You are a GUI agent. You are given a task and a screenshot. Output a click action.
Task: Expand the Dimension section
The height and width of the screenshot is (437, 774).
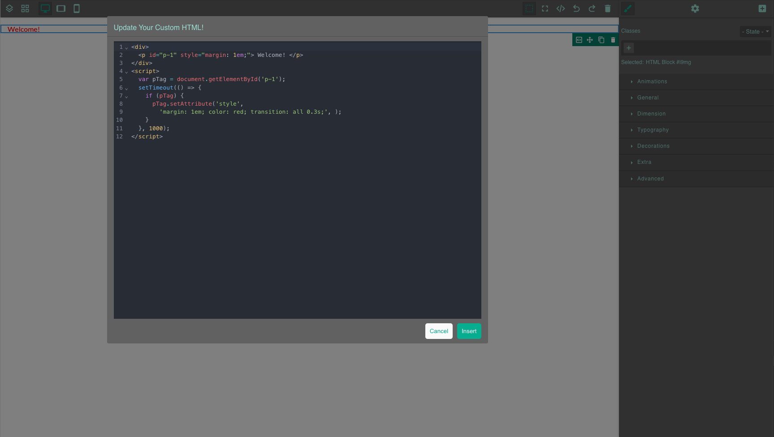(x=651, y=114)
